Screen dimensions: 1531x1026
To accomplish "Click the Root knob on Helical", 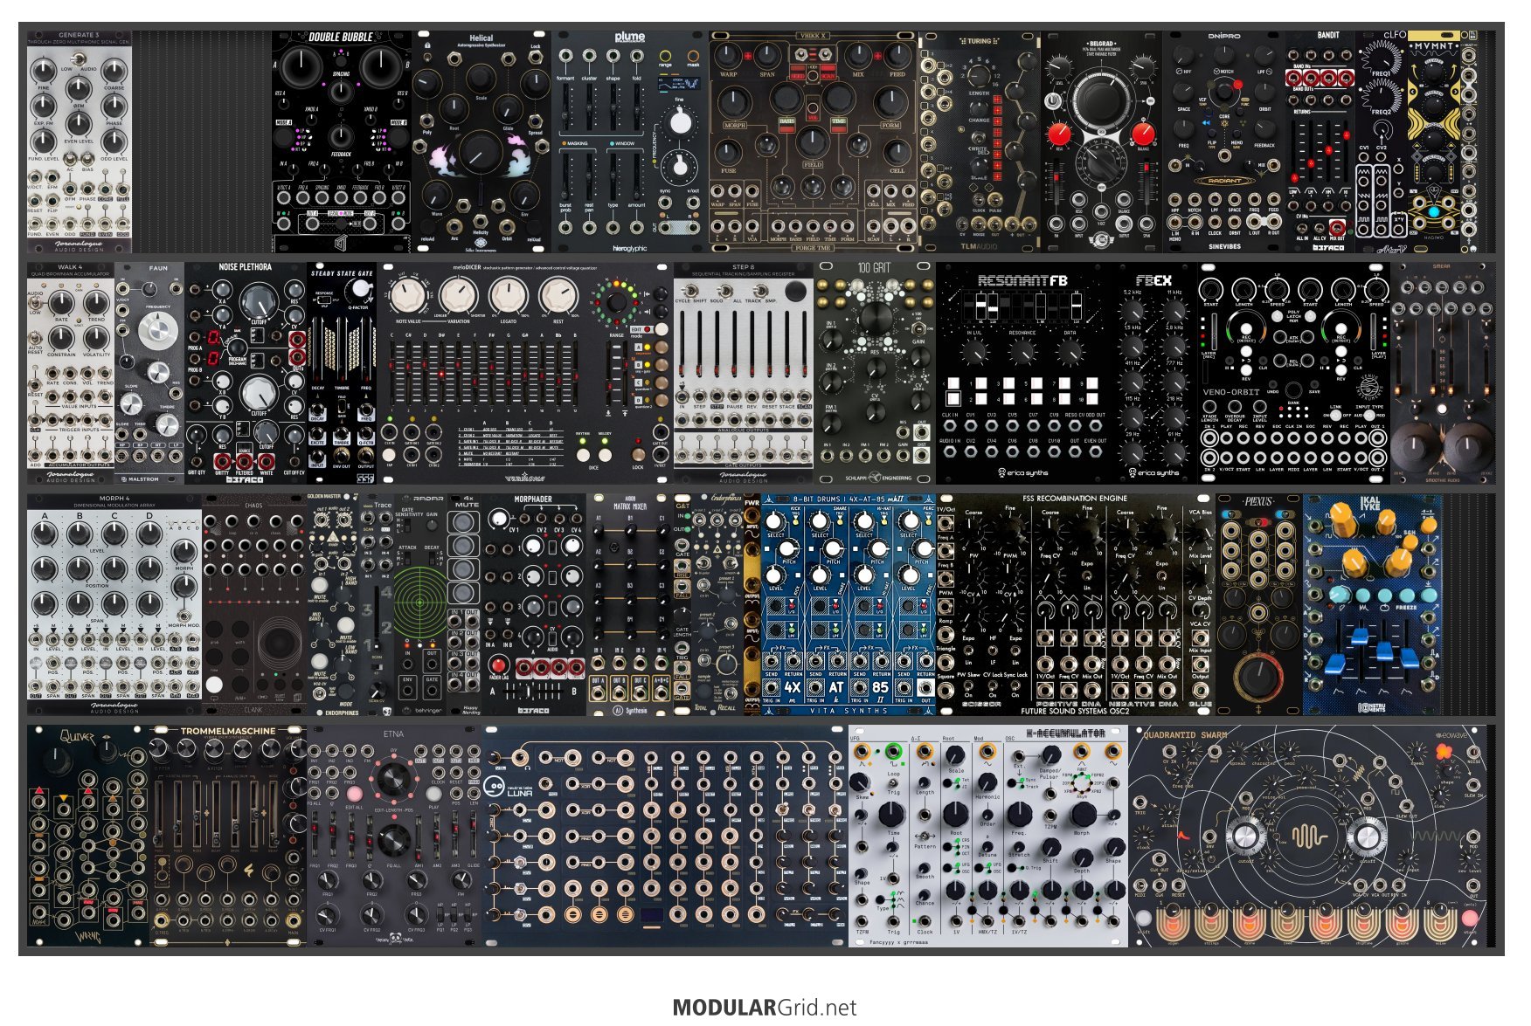I will coord(454,110).
